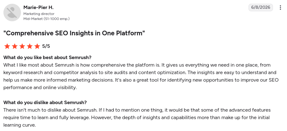The width and height of the screenshot is (287, 131).
Task: Click the "performance and online visibility." line
Action: [40, 88]
